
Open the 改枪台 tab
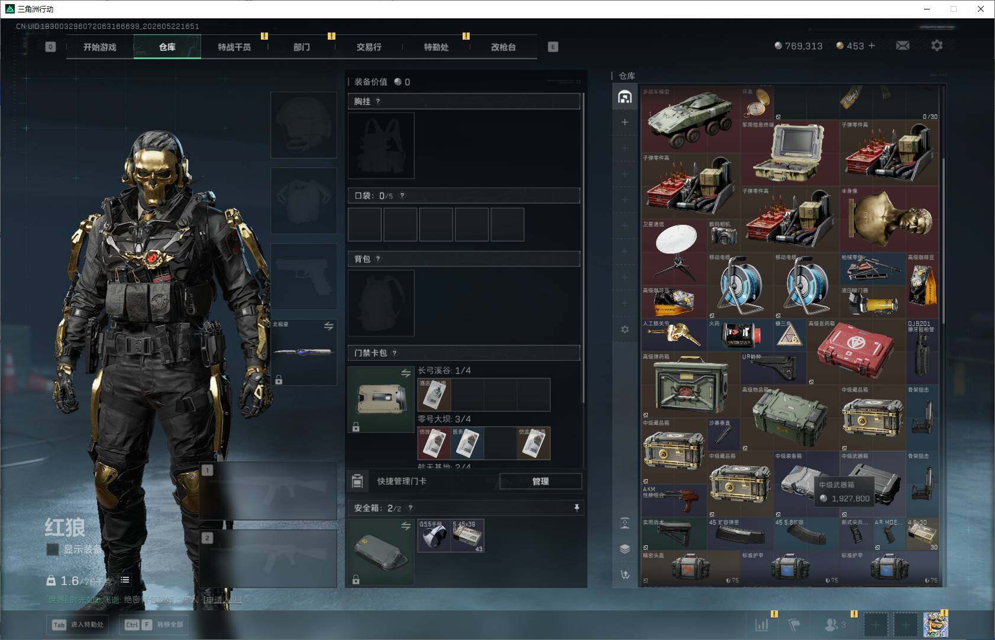point(503,47)
